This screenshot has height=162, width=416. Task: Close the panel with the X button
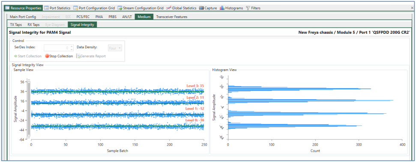point(412,8)
